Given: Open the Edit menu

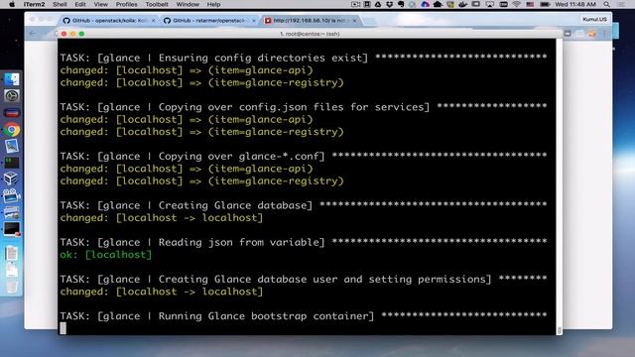Looking at the screenshot, I should (80, 4).
